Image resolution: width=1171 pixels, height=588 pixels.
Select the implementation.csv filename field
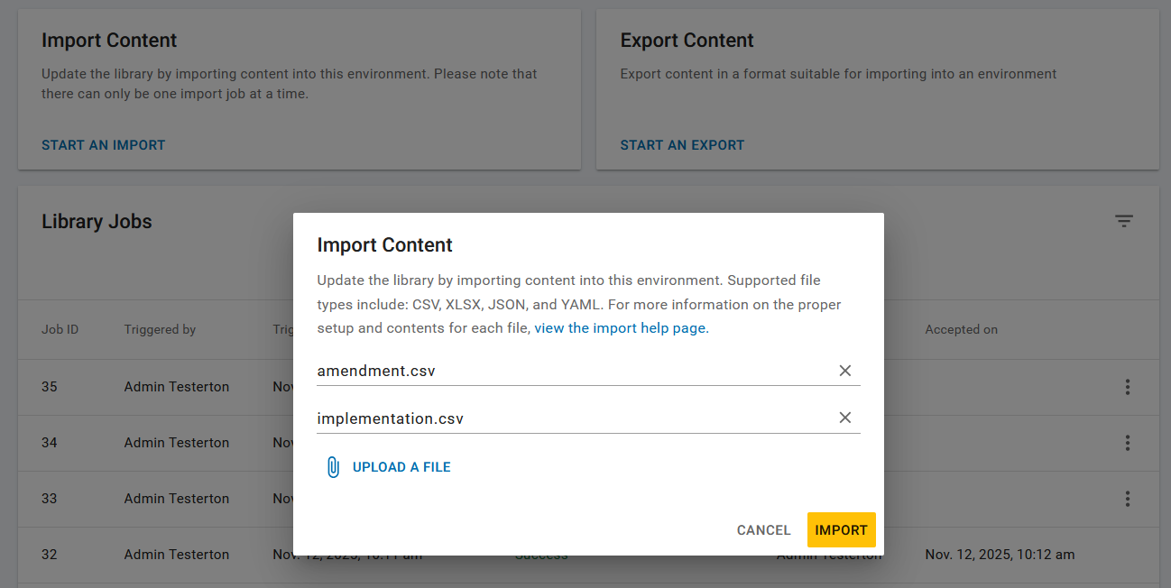(541, 418)
